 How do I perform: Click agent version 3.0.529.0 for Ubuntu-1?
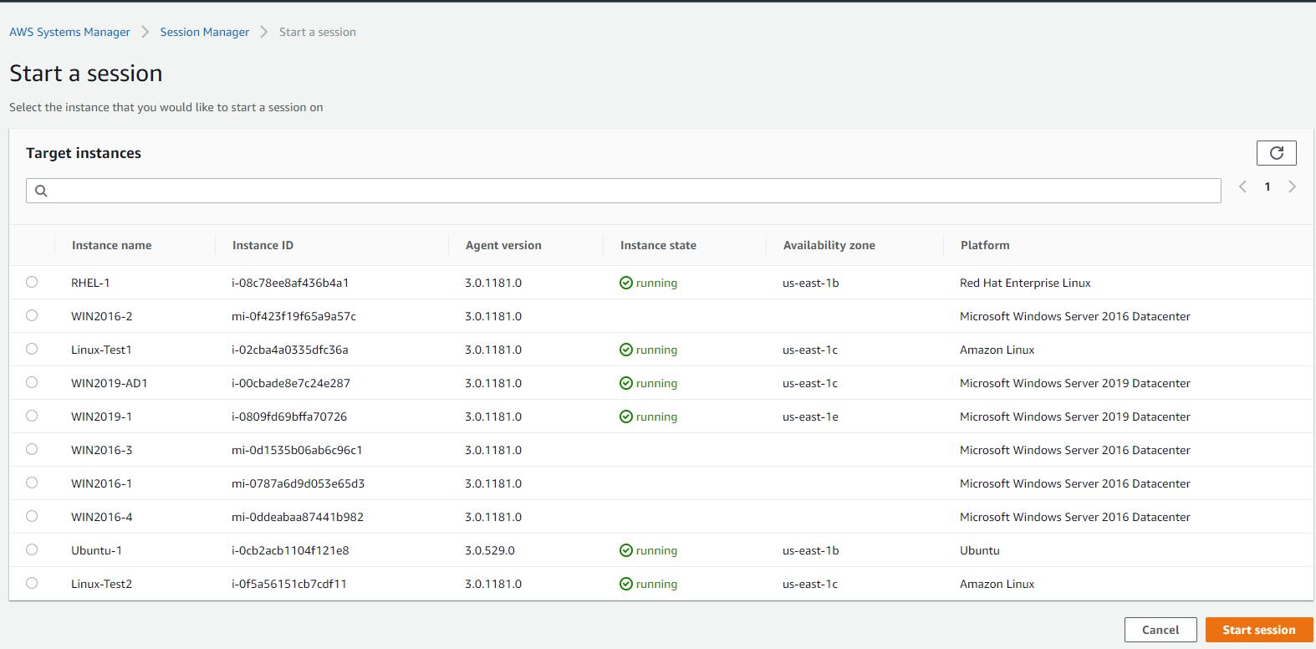point(490,550)
